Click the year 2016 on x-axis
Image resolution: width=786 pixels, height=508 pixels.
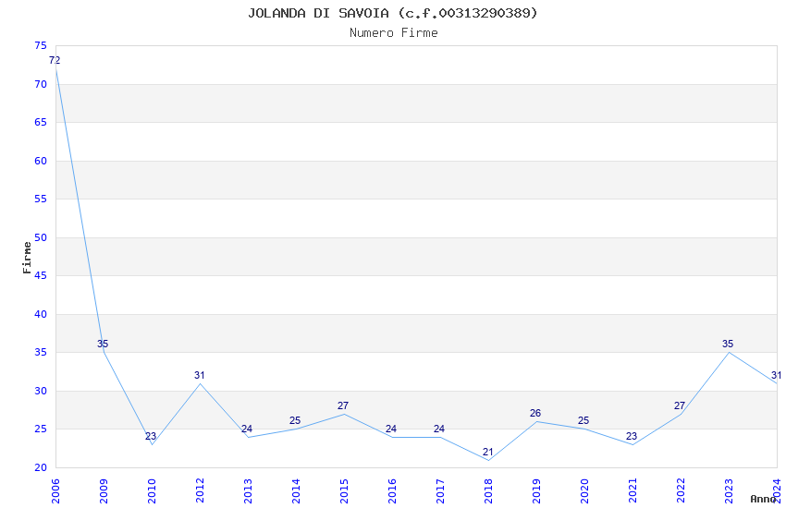point(392,490)
